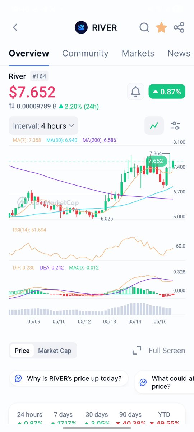This screenshot has height=432, width=194.
Task: Tap the DEA: 0.242 label
Action: pos(52,267)
